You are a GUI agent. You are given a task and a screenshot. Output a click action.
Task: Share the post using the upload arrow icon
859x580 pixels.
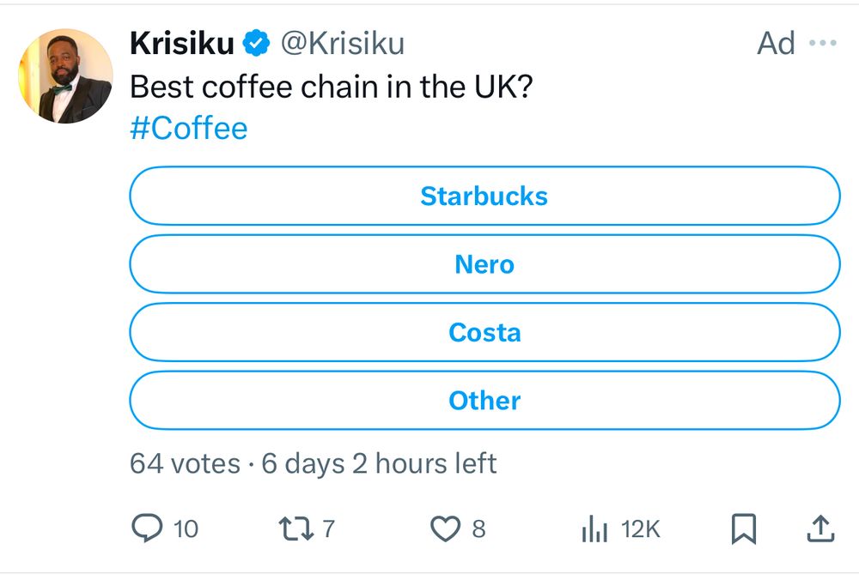pos(820,529)
